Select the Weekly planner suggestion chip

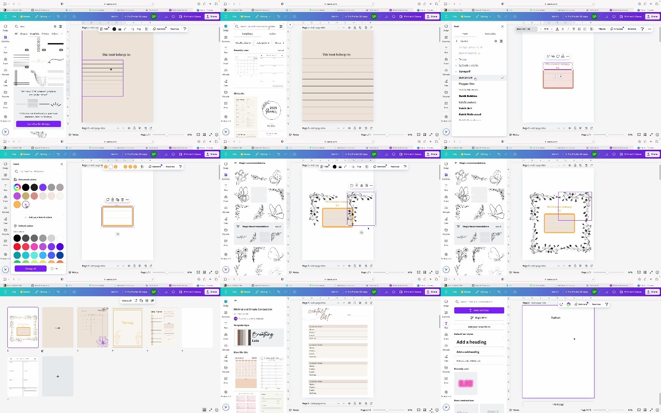[x=243, y=43]
